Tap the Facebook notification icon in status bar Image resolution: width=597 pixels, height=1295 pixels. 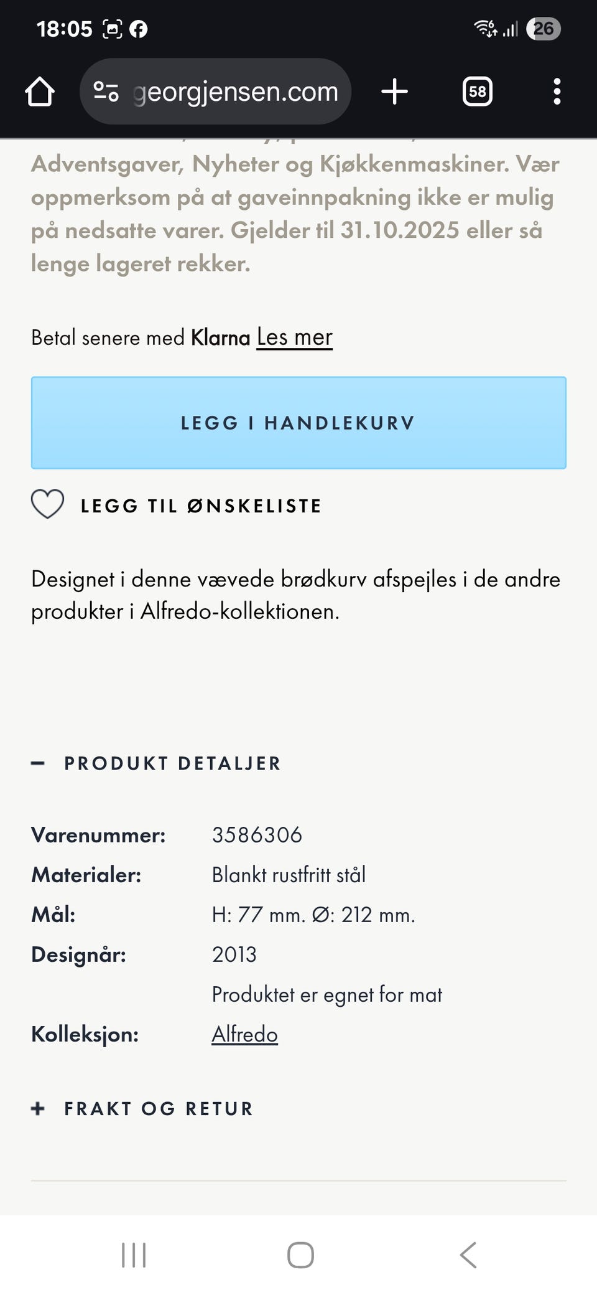(138, 29)
